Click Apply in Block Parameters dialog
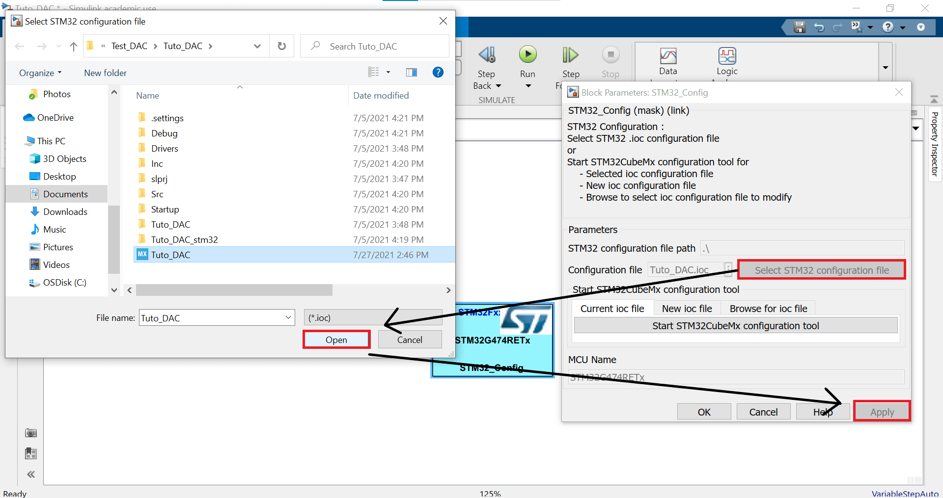The width and height of the screenshot is (943, 498). tap(882, 412)
